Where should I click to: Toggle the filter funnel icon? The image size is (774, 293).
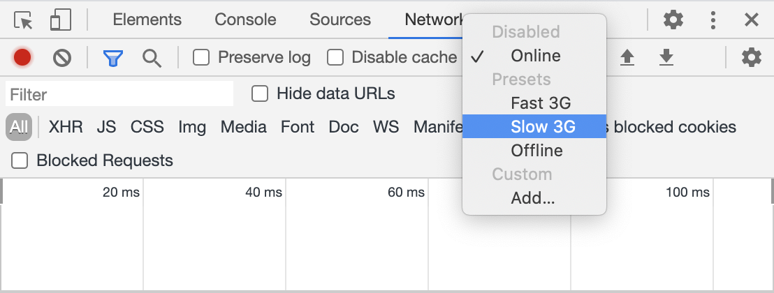112,57
